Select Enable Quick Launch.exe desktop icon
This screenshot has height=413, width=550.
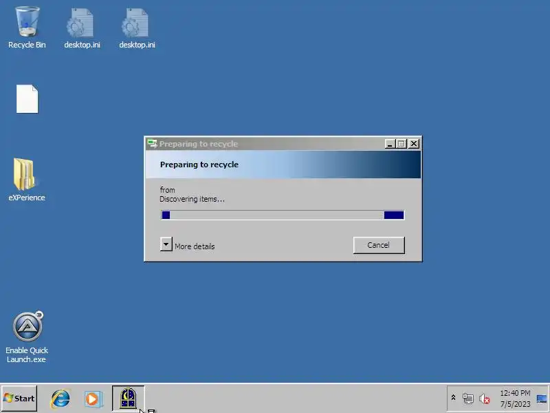tap(27, 337)
